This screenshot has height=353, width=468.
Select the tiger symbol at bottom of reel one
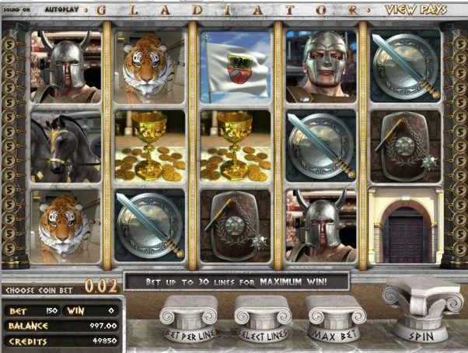[66, 226]
